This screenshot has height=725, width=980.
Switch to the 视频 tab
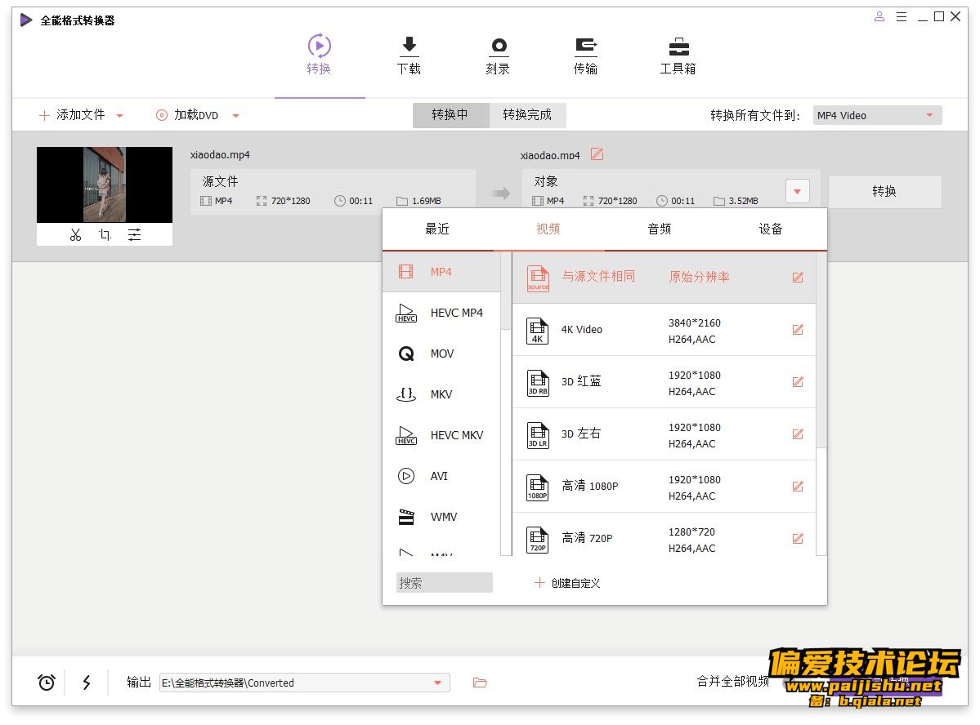click(548, 229)
